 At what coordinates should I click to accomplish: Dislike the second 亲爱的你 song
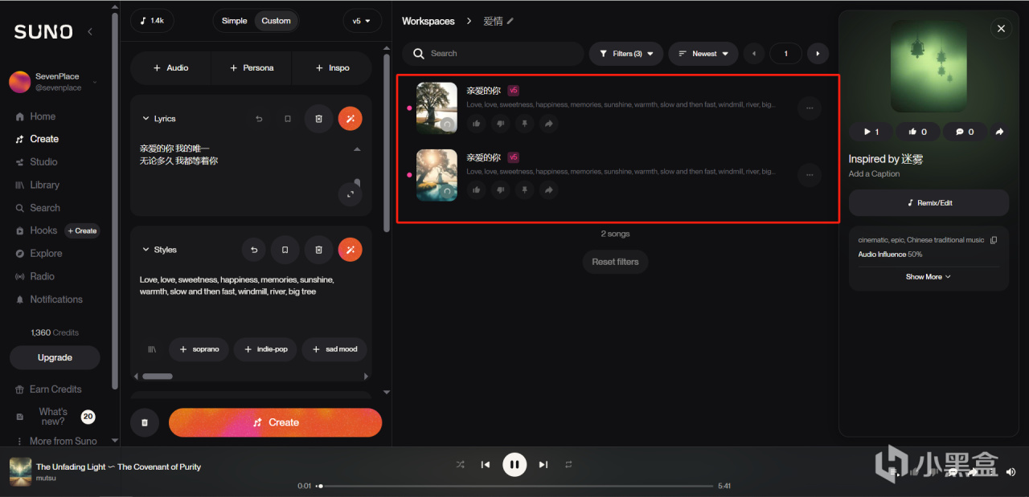click(x=501, y=190)
